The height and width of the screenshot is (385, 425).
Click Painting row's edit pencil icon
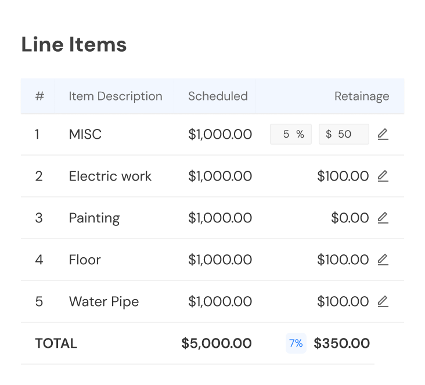pos(383,218)
